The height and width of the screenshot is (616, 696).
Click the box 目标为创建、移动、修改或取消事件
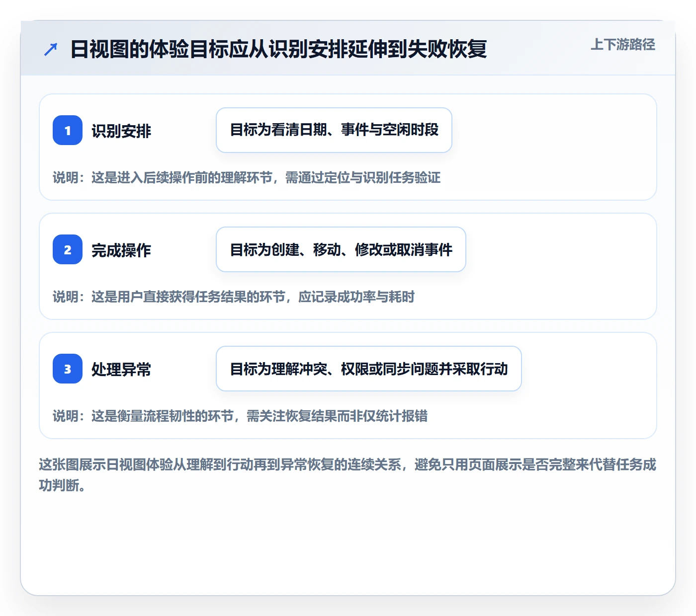point(341,249)
